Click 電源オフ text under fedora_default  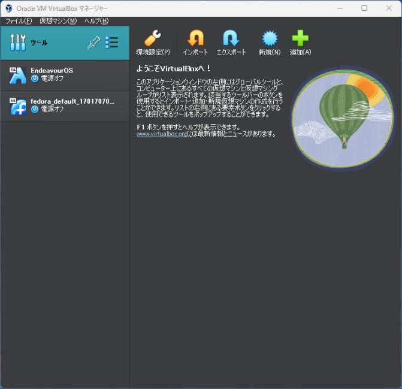52,109
